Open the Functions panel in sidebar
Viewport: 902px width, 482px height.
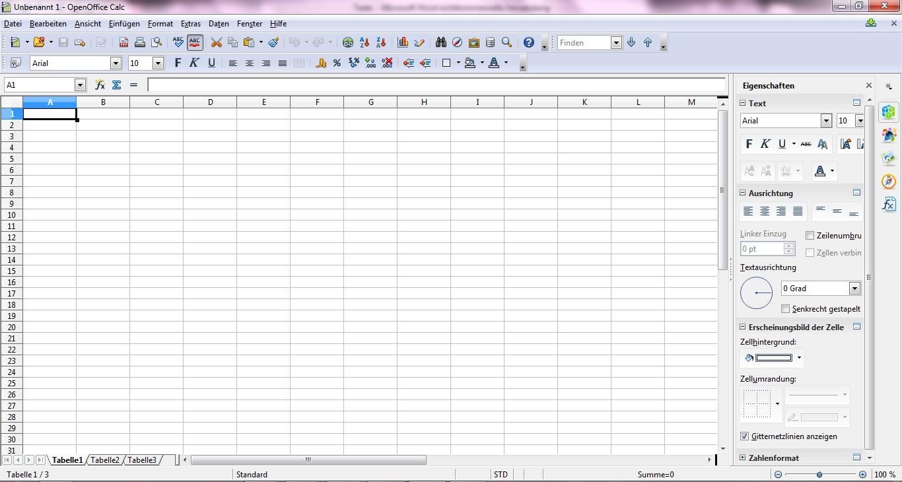tap(889, 204)
